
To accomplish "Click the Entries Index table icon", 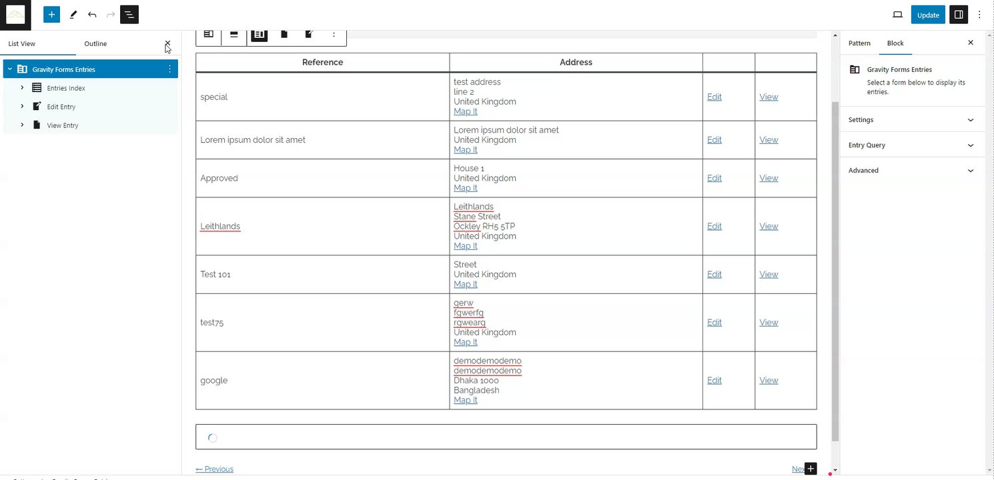I will click(37, 88).
